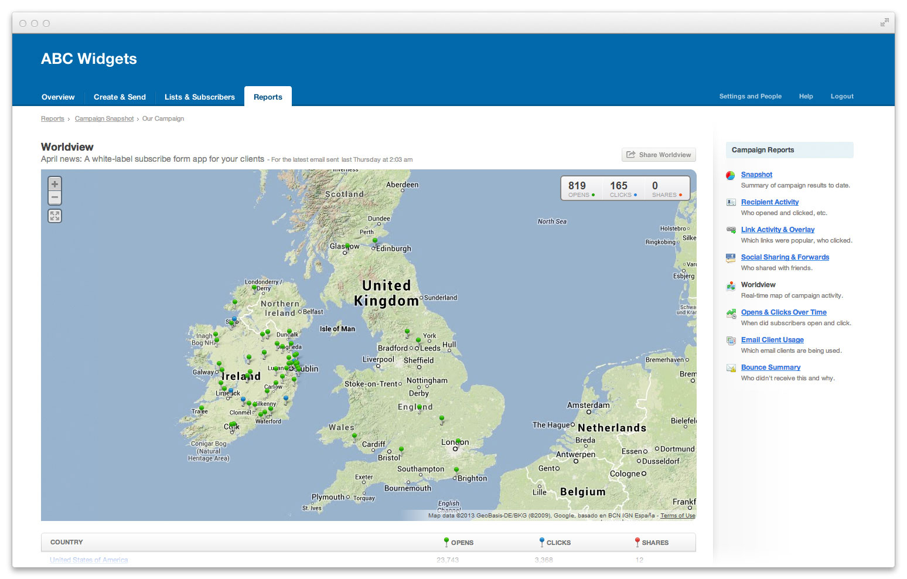Click the 'United Kingdom' map label
This screenshot has height=579, width=907.
click(x=387, y=293)
